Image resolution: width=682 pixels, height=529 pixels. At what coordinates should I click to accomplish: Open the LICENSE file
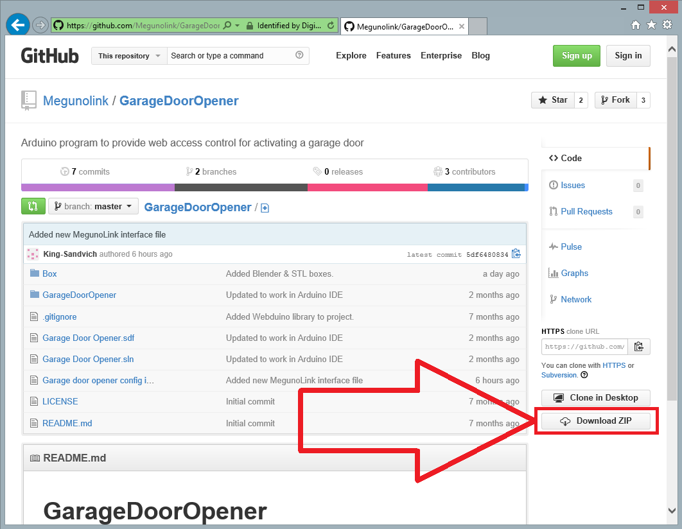click(60, 401)
